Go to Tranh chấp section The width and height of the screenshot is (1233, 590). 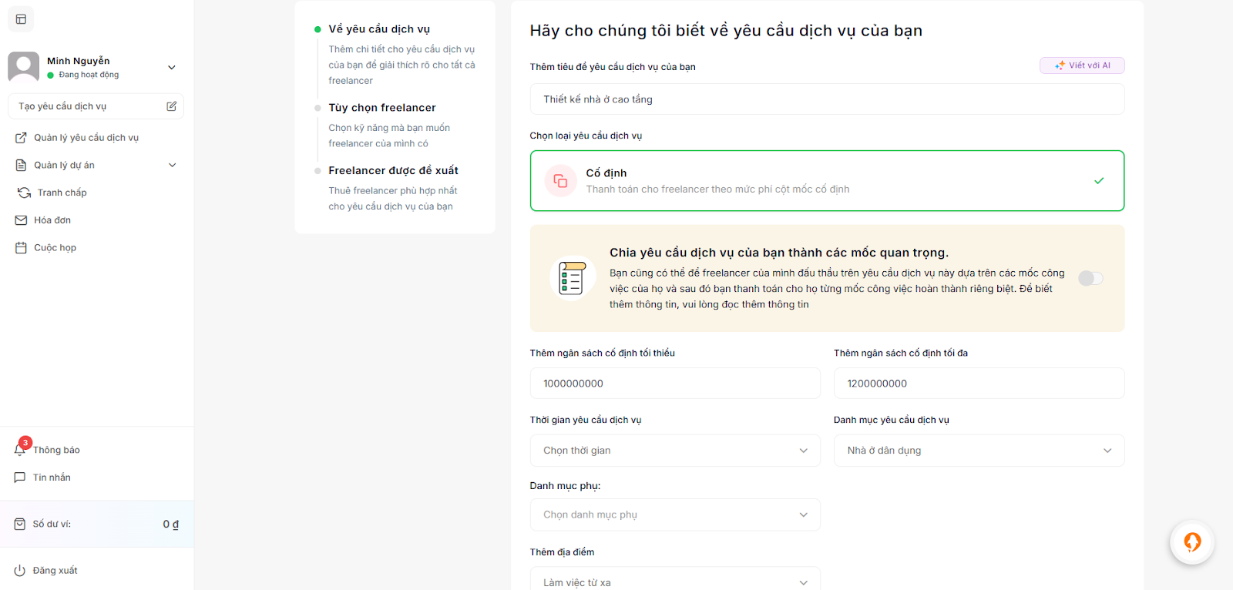pyautogui.click(x=62, y=193)
